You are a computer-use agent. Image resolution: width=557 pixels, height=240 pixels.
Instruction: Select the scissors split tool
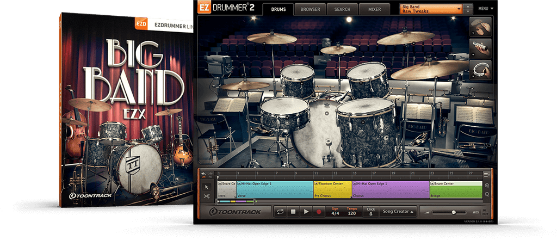pos(206,195)
